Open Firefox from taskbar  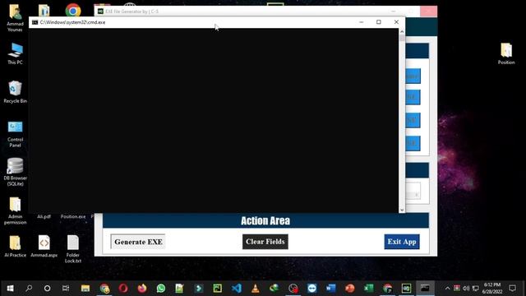(142, 289)
